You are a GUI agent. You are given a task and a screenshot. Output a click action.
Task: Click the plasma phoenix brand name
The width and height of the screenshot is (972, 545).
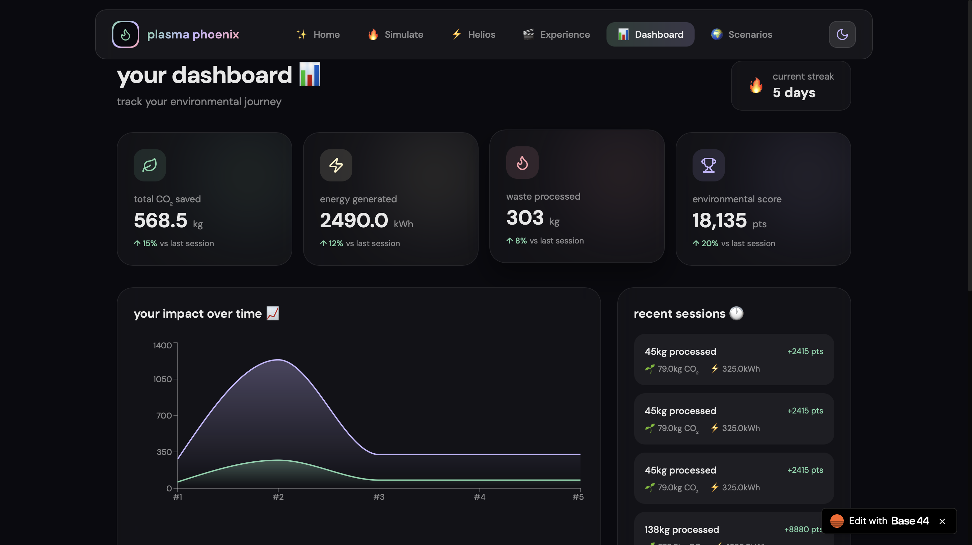point(193,34)
